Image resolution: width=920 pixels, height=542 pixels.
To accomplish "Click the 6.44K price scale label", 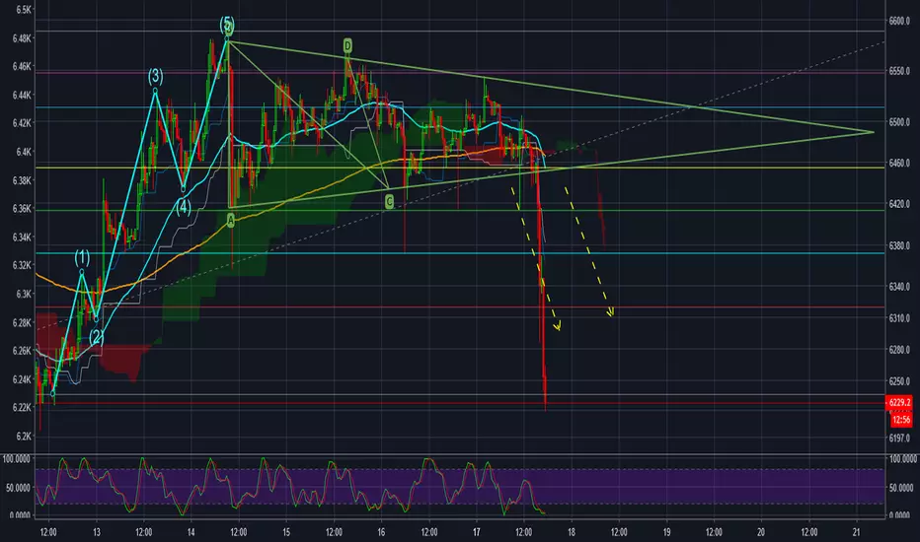I will 22,95.
